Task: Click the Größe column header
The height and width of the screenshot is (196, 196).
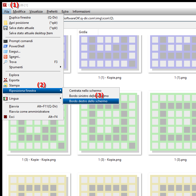Action: (83, 32)
